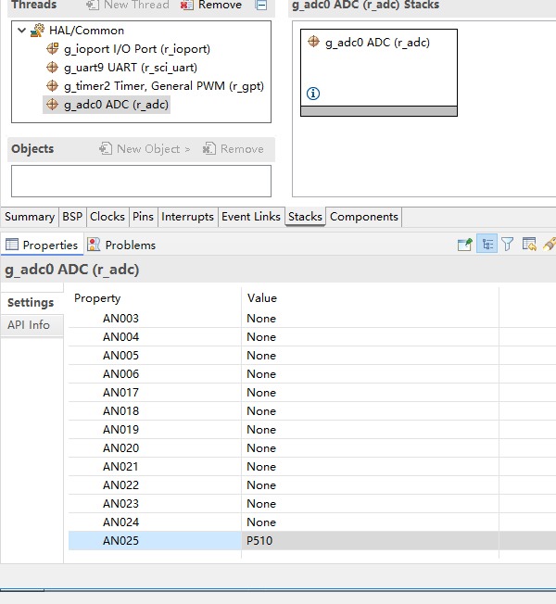556x604 pixels.
Task: Open the AN003 value None cell
Action: (370, 318)
